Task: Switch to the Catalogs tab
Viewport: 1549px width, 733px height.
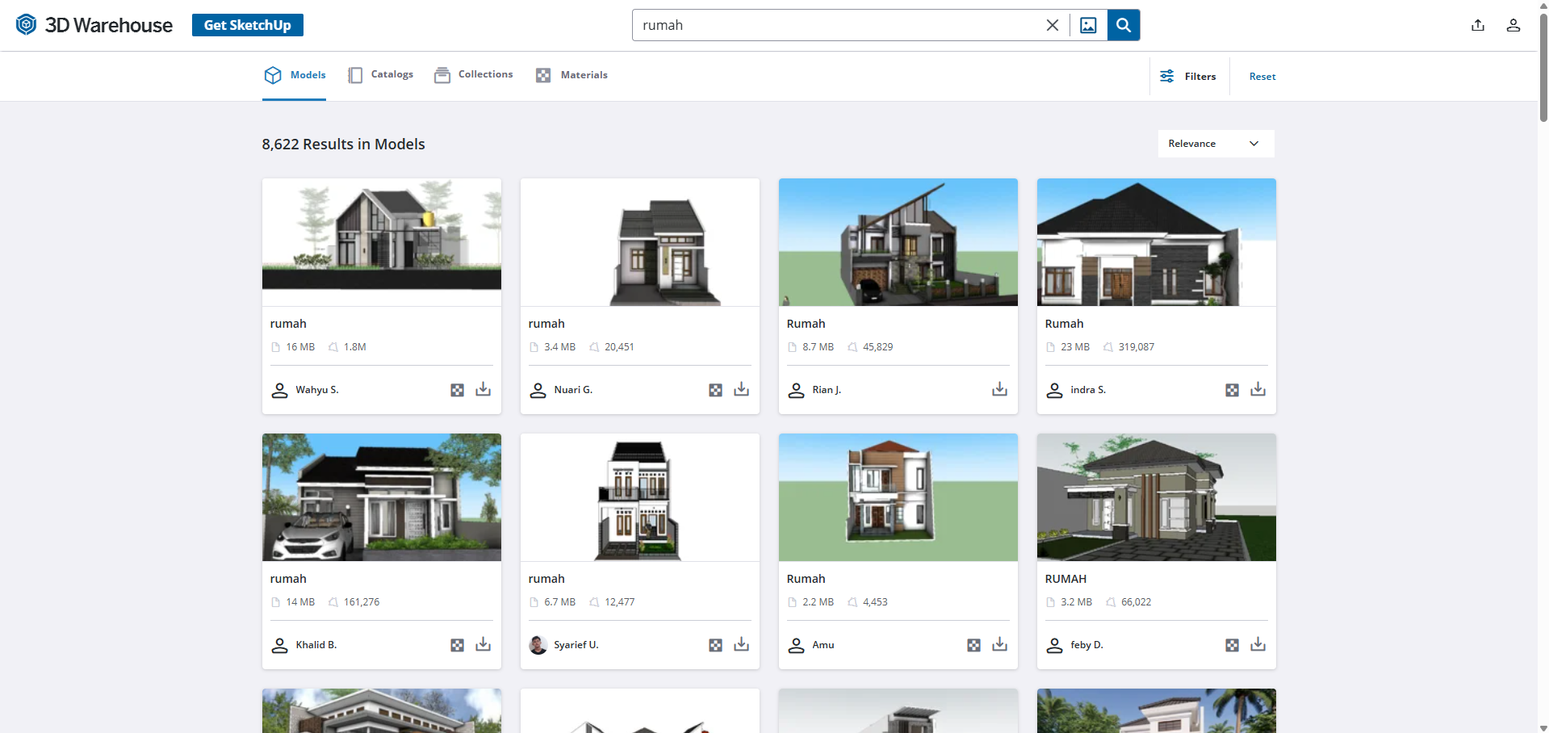Action: coord(380,75)
